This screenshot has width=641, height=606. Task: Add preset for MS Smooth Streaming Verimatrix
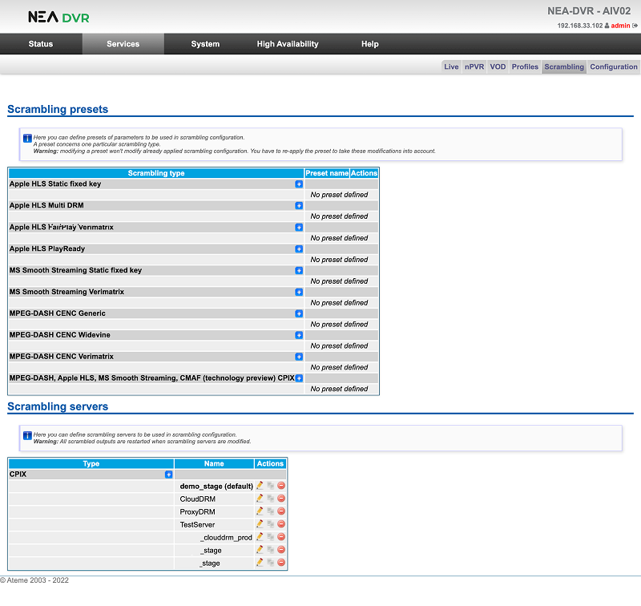(x=299, y=292)
